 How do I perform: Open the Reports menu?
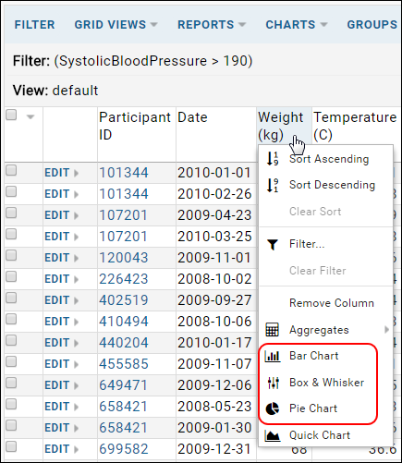coord(212,25)
